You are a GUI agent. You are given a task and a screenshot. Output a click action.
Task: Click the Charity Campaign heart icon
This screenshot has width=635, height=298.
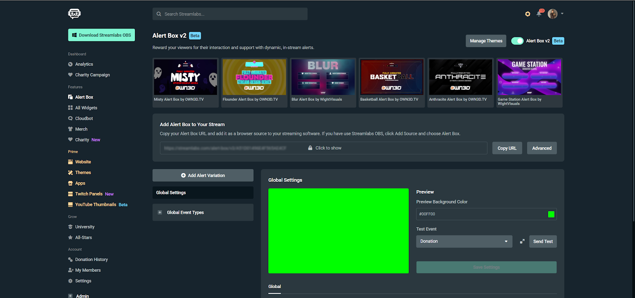(x=70, y=75)
